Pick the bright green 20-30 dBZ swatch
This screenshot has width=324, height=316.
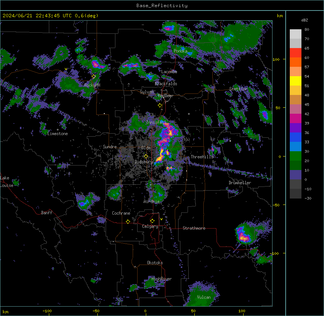pos(295,156)
